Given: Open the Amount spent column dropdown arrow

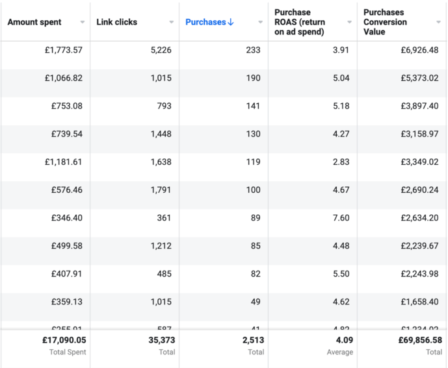Looking at the screenshot, I should tap(83, 22).
